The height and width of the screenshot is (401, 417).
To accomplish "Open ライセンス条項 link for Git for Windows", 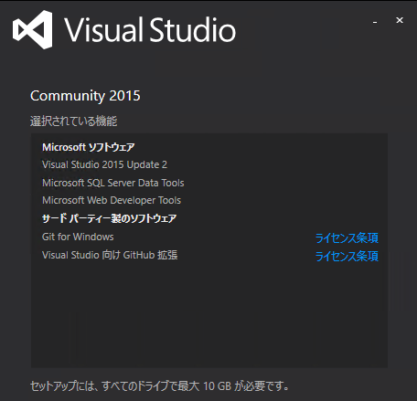I will pos(347,237).
